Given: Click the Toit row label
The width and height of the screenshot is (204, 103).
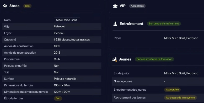Looking at the screenshot, I should point(7,72).
